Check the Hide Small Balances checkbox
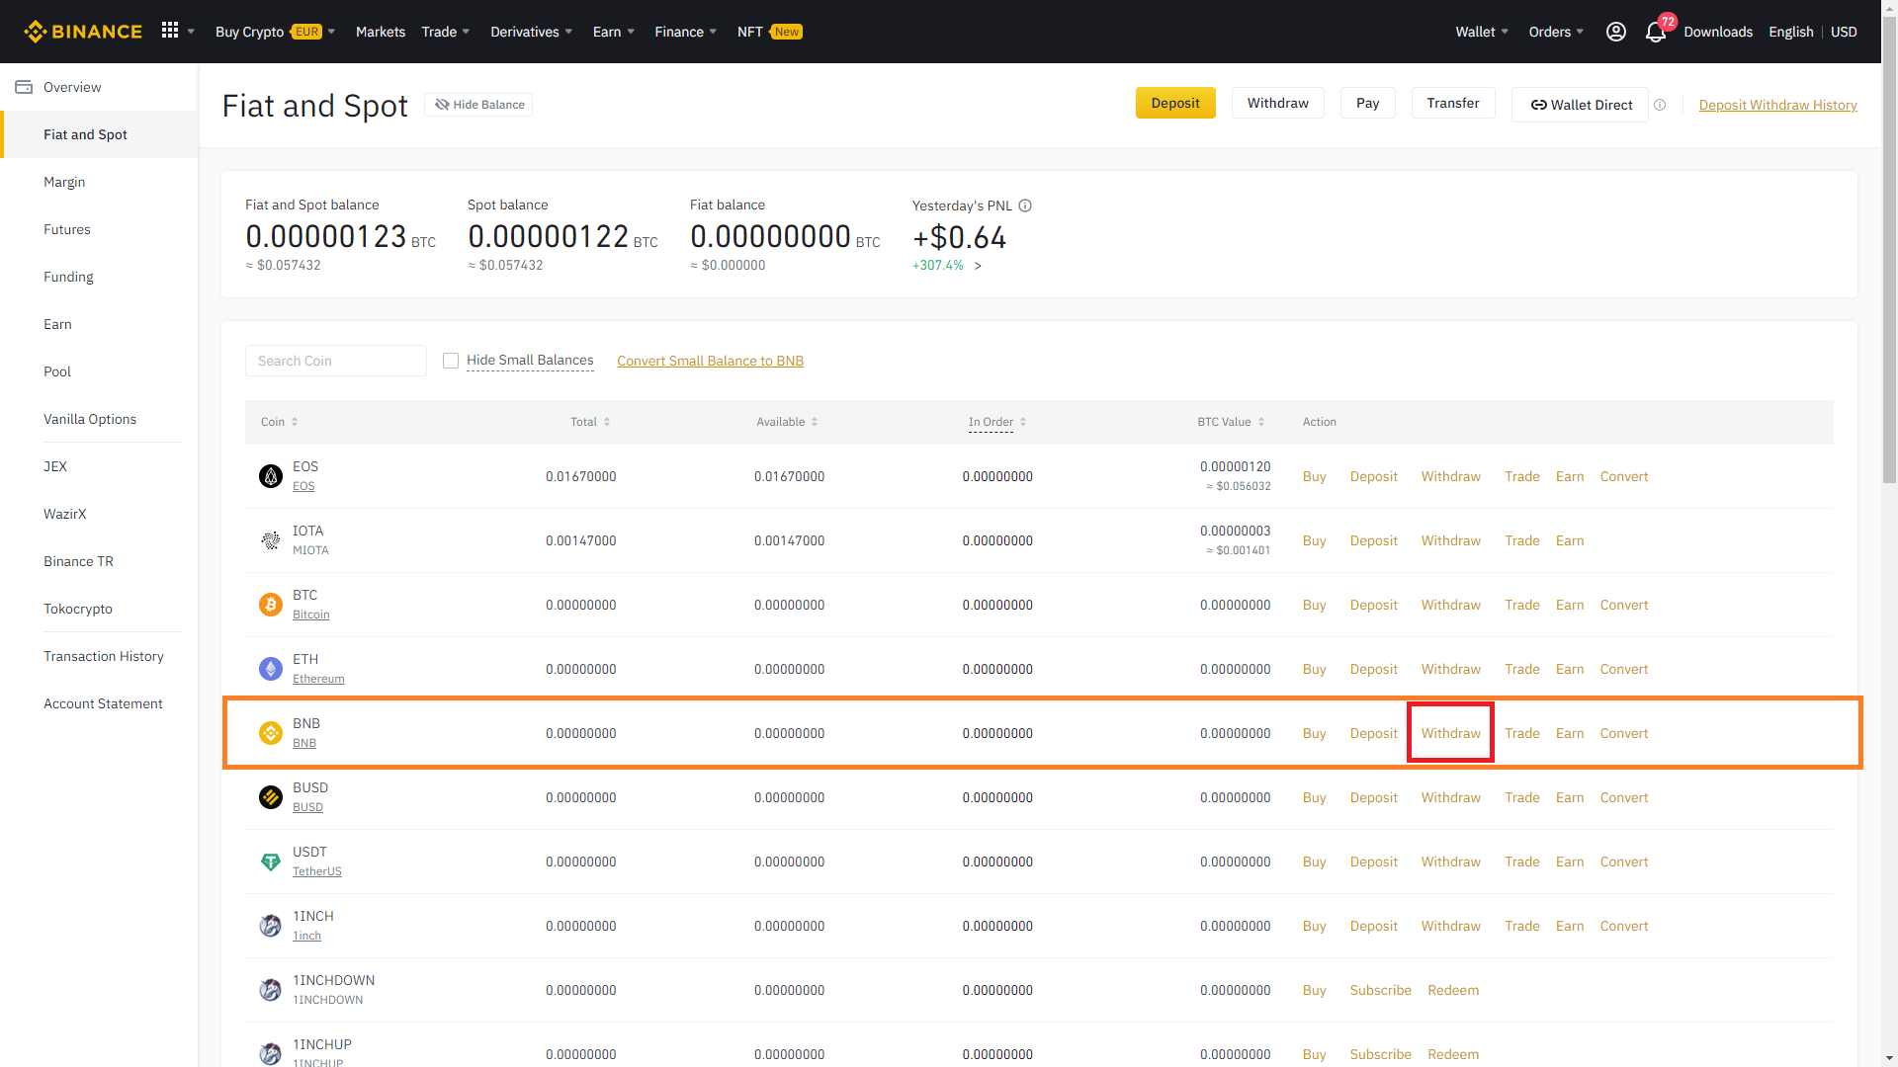Image resolution: width=1898 pixels, height=1067 pixels. 451,361
